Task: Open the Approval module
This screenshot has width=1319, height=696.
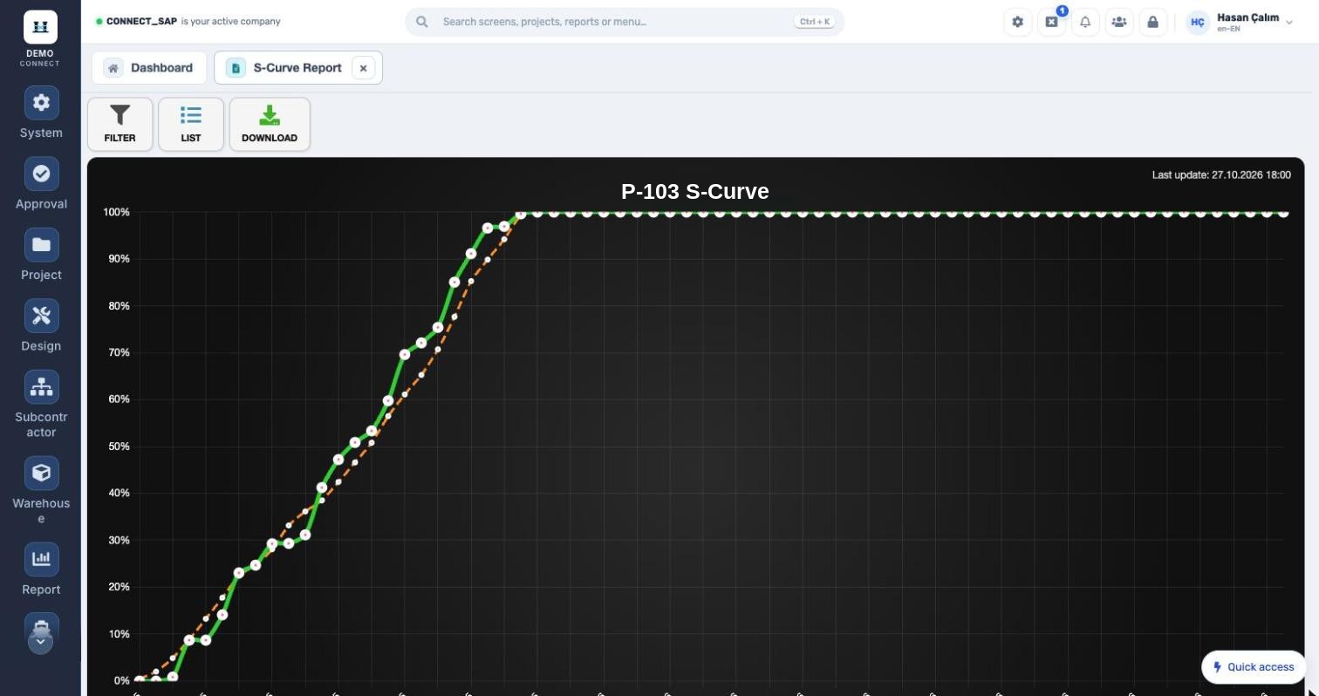Action: click(x=41, y=184)
